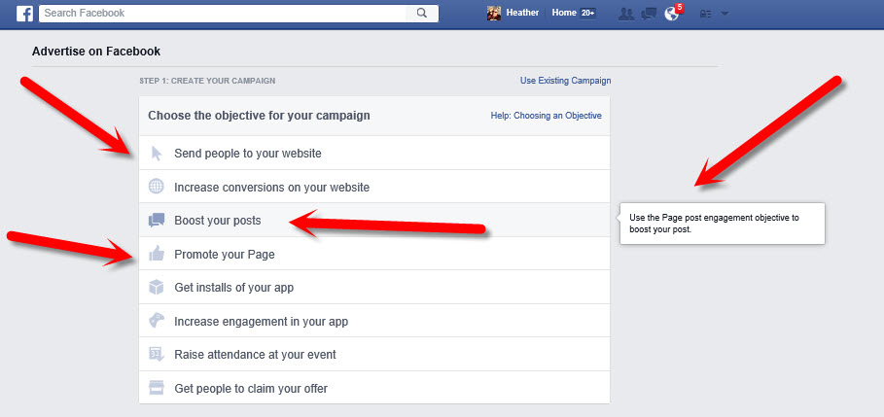Go to Heather's profile name link
This screenshot has height=417, width=884.
522,13
